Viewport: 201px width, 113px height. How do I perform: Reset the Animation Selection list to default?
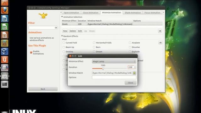point(160,31)
